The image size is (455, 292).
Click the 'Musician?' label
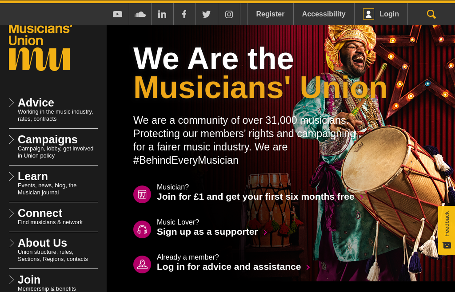pyautogui.click(x=173, y=187)
